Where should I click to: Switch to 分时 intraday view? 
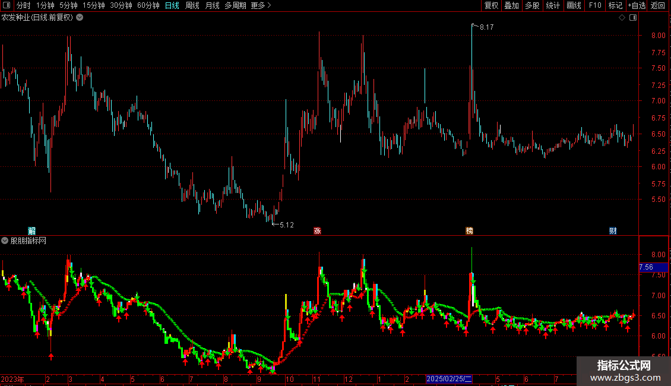coord(24,5)
